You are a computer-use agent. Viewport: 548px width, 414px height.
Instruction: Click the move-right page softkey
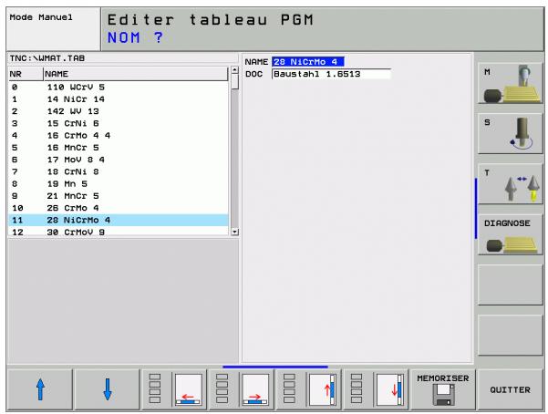(242, 389)
